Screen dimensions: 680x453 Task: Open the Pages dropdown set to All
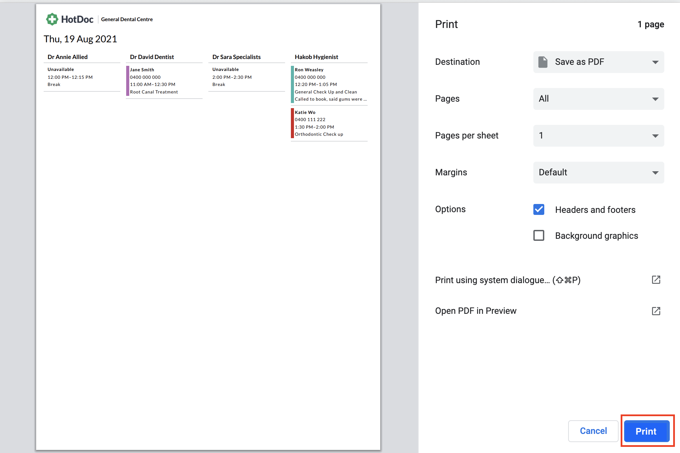click(598, 99)
